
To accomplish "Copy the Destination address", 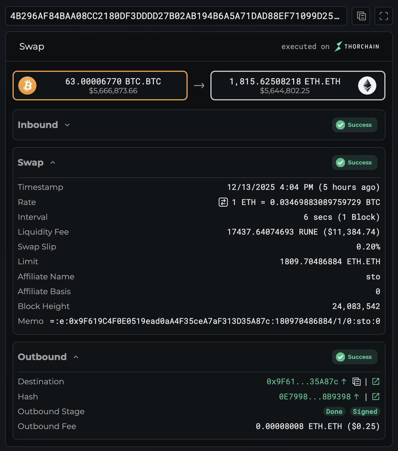I will pyautogui.click(x=356, y=381).
